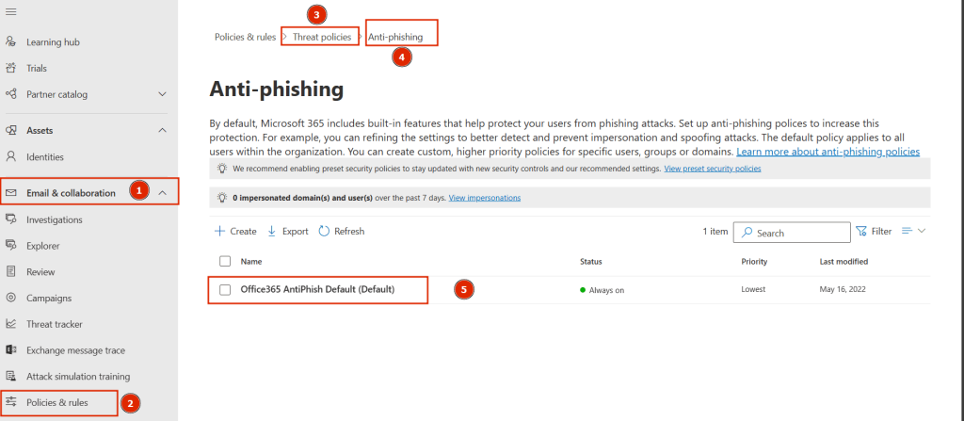Open View preset security policies link
The height and width of the screenshot is (421, 964).
tap(712, 169)
